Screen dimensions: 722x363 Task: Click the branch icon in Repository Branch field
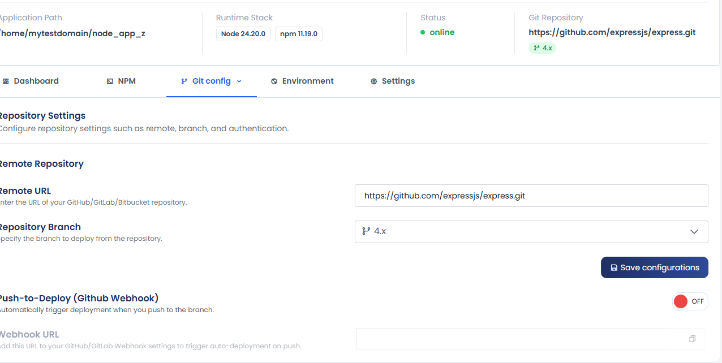pyautogui.click(x=366, y=231)
